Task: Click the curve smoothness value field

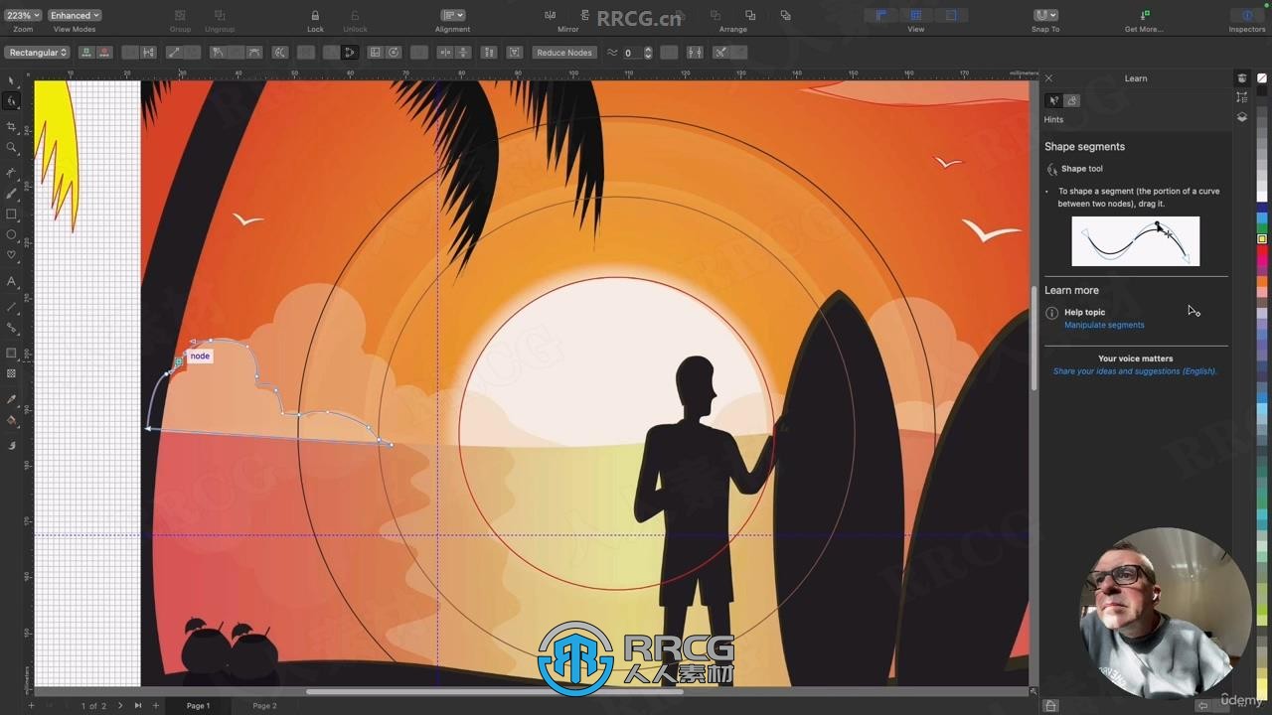Action: point(632,53)
